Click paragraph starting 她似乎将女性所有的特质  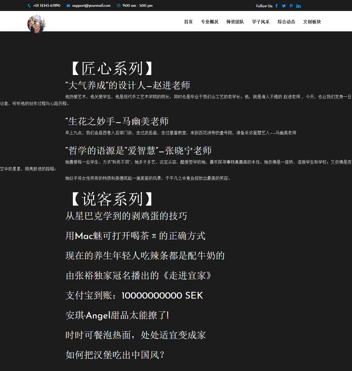coord(148,178)
